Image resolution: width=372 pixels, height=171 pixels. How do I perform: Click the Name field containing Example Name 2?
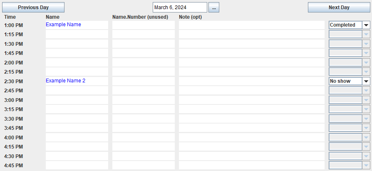77,81
